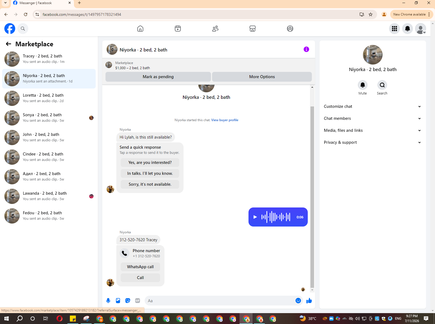Open the Chrome tab search dropdown
Viewport: 435px width, 324px height.
(5, 3)
